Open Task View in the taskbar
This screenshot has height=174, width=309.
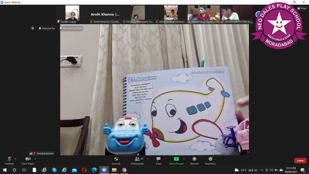click(24, 170)
